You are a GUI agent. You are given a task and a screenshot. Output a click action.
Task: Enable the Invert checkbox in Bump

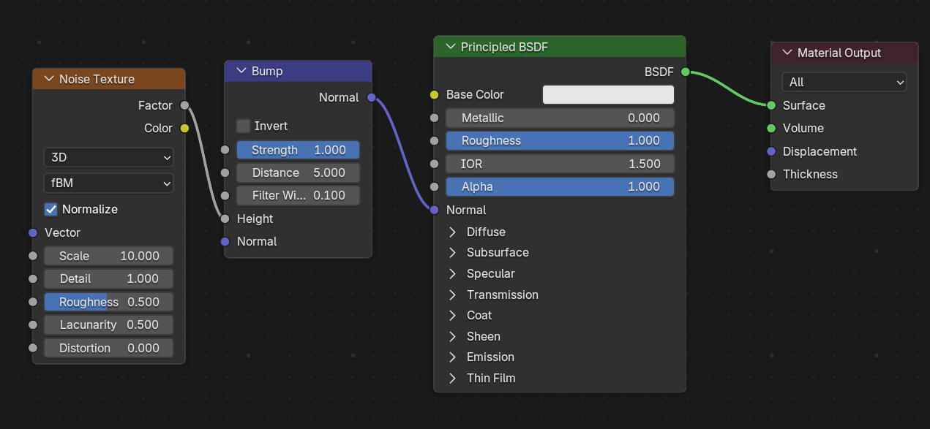(x=243, y=126)
